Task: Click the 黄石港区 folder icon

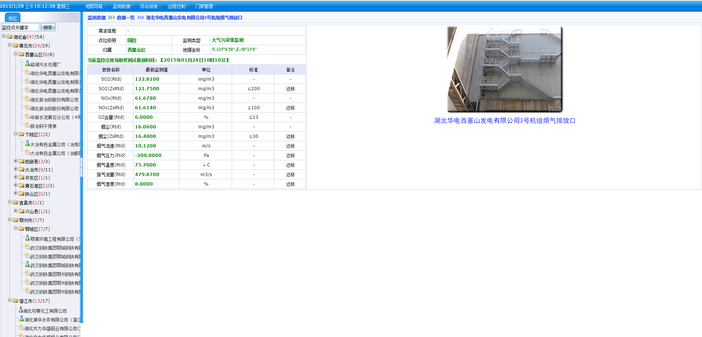Action: pos(22,186)
